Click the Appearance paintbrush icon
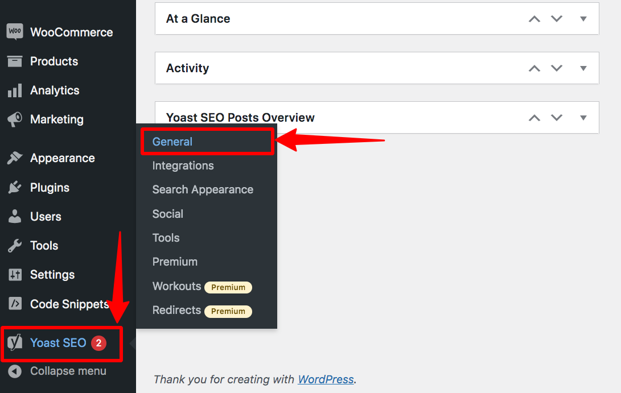The image size is (621, 393). 15,158
